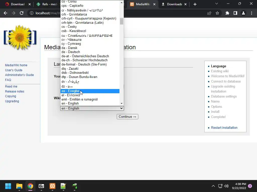Open 7-Zip from the taskbar
Screen dimensions: 257x192
coord(41,186)
